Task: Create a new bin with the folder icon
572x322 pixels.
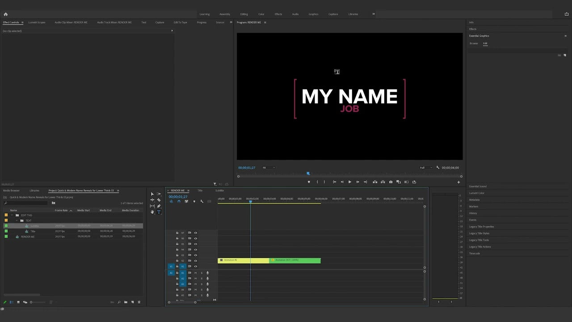Action: tap(126, 302)
